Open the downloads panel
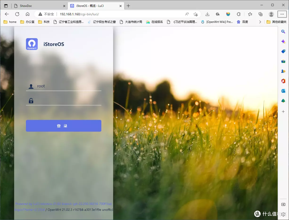 [x=207, y=14]
